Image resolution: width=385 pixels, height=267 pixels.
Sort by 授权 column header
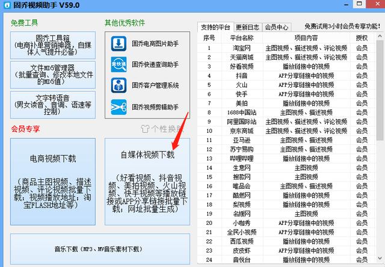tap(362, 38)
